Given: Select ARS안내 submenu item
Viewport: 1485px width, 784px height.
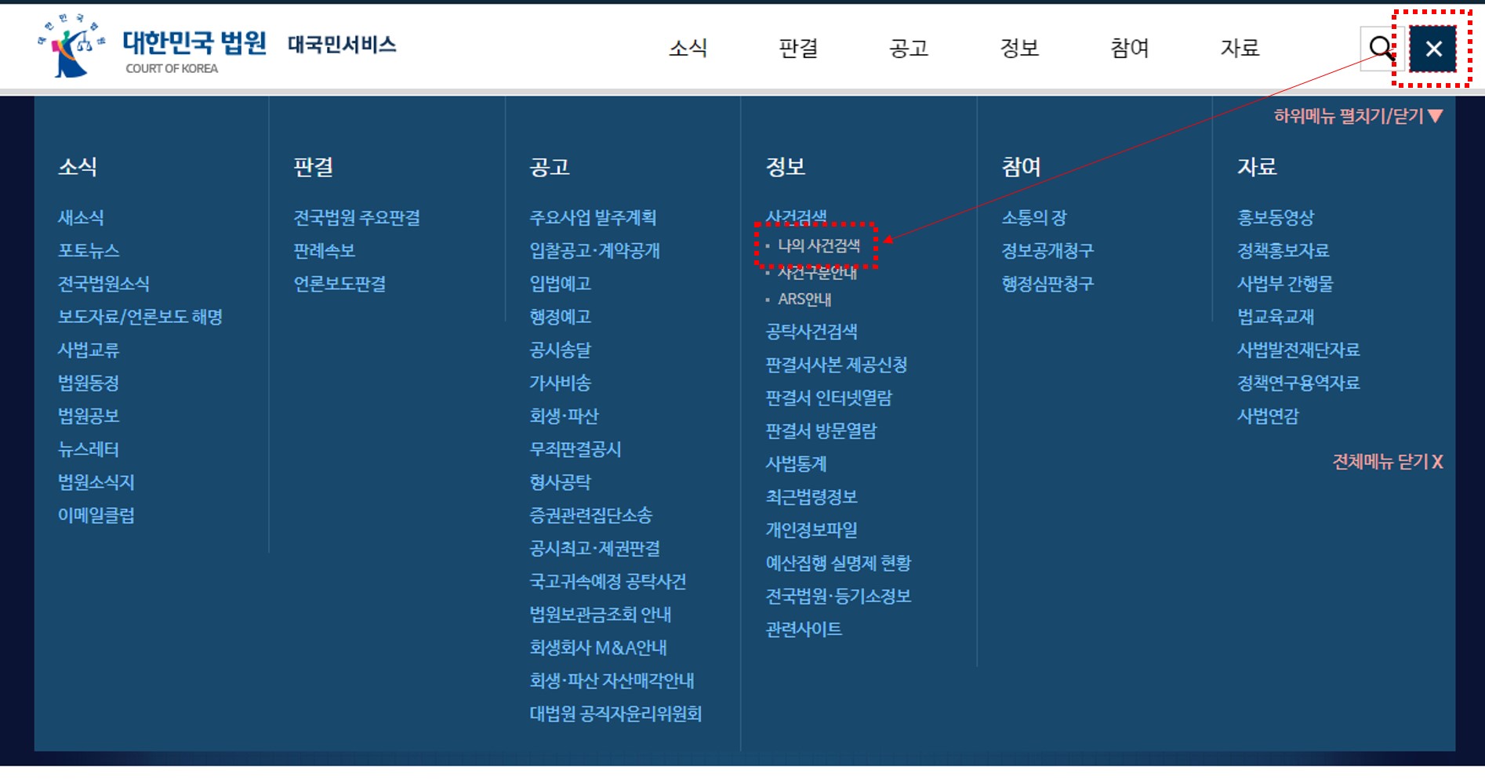Looking at the screenshot, I should tap(804, 299).
